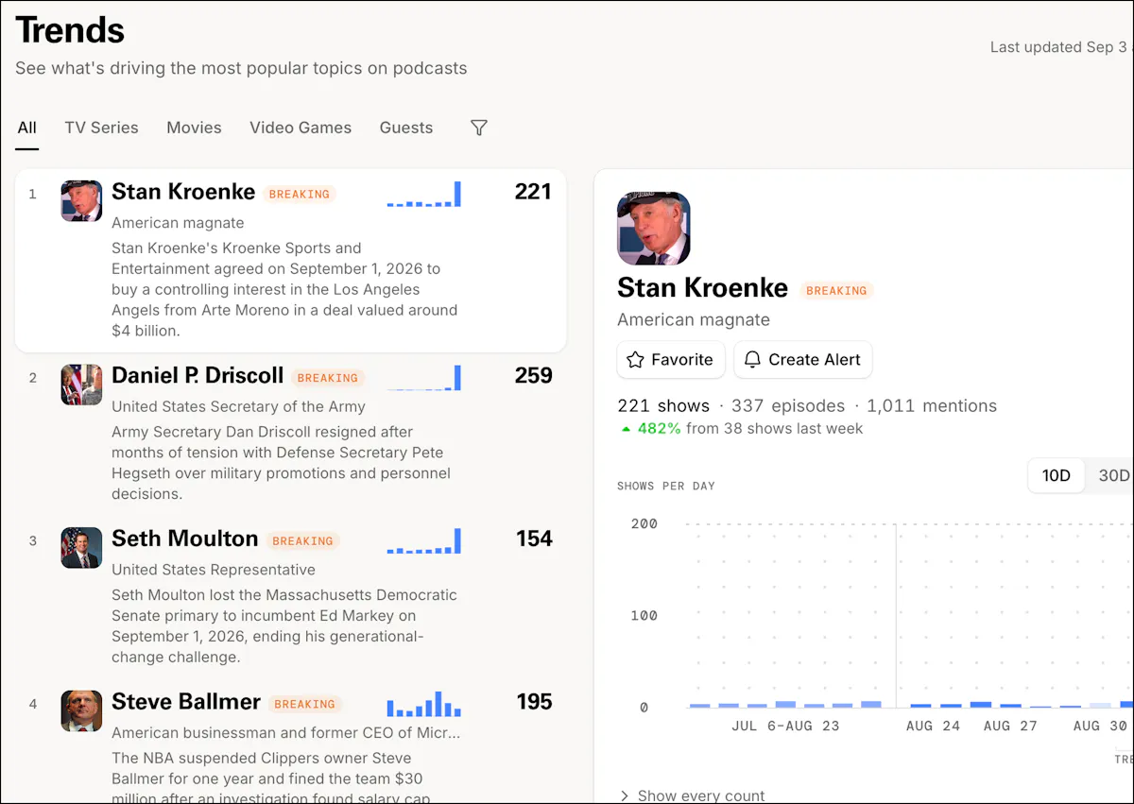Select Seth Moulton's avatar thumbnail
This screenshot has height=804, width=1134.
pos(81,548)
